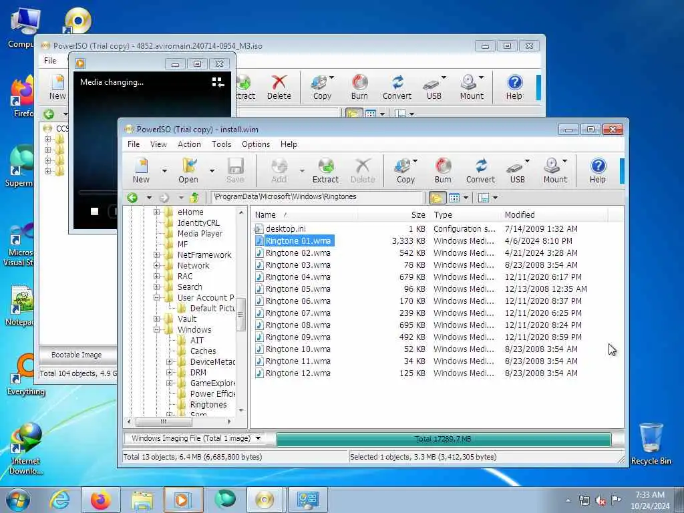Screen dimensions: 684x513
Task: Click the Total 17289.7 MB capacity bar
Action: click(x=444, y=440)
